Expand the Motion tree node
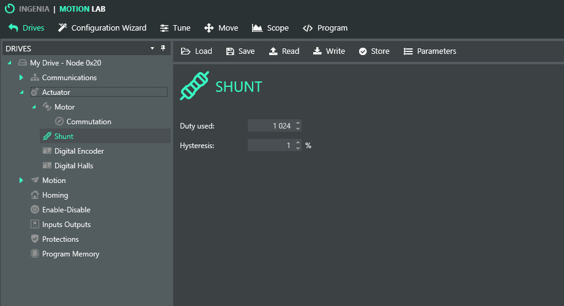 tap(21, 181)
